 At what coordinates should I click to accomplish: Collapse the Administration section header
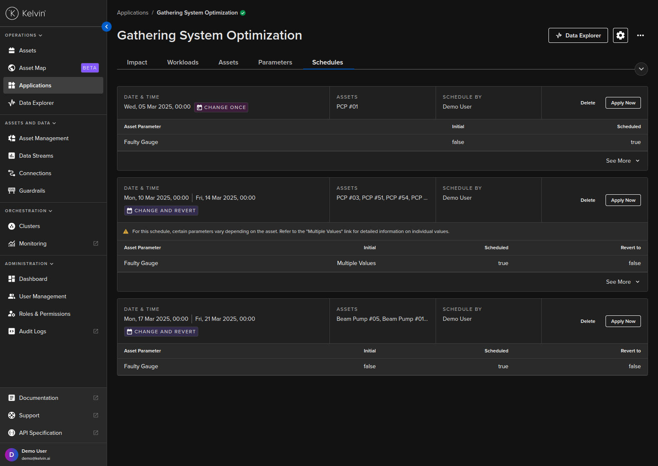[29, 264]
